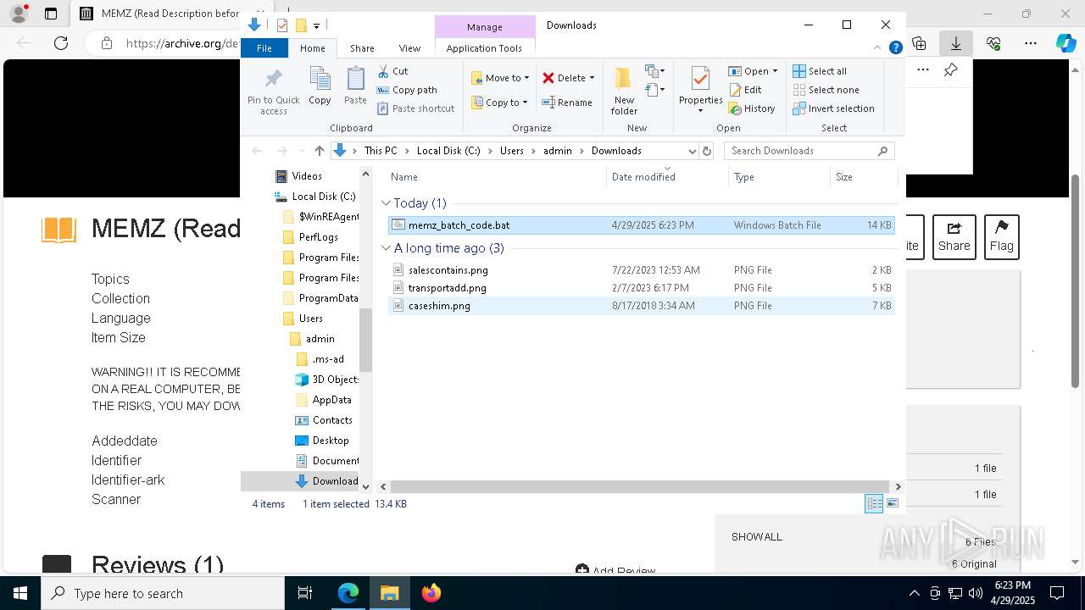The width and height of the screenshot is (1085, 610).
Task: Click the Copy ribbon icon
Action: click(x=320, y=86)
